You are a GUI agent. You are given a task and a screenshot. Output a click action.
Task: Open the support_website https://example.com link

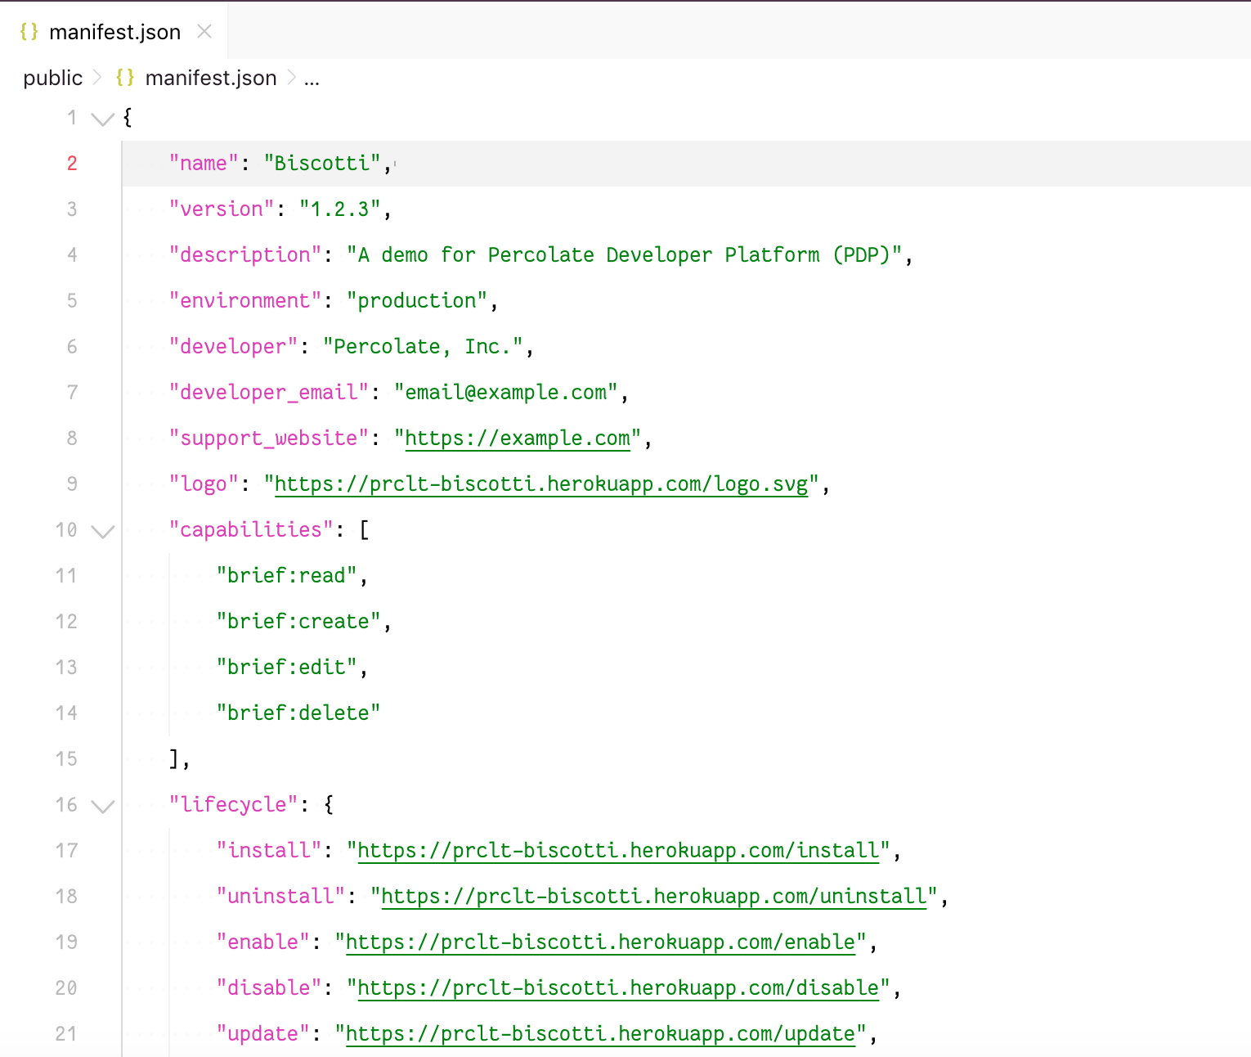518,439
